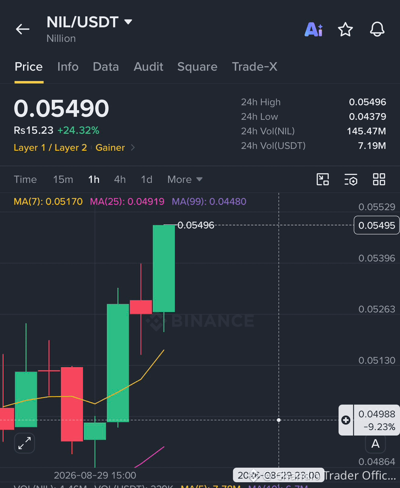The width and height of the screenshot is (400, 488).
Task: Tap the 0.04988 crosshair price label
Action: pos(377,414)
